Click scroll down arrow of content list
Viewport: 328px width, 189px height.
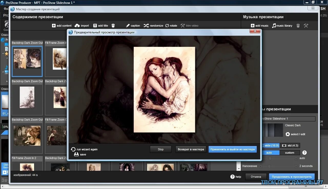239,169
